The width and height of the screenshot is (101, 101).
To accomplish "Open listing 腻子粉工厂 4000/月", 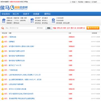I will coord(15,65).
